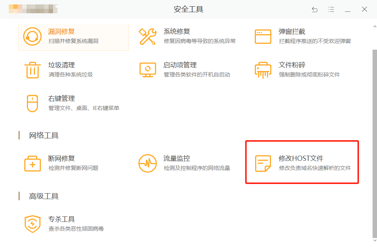This screenshot has height=248, width=377.
Task: Click description 修复因病毒等导致的系统异常
Action: pos(200,41)
